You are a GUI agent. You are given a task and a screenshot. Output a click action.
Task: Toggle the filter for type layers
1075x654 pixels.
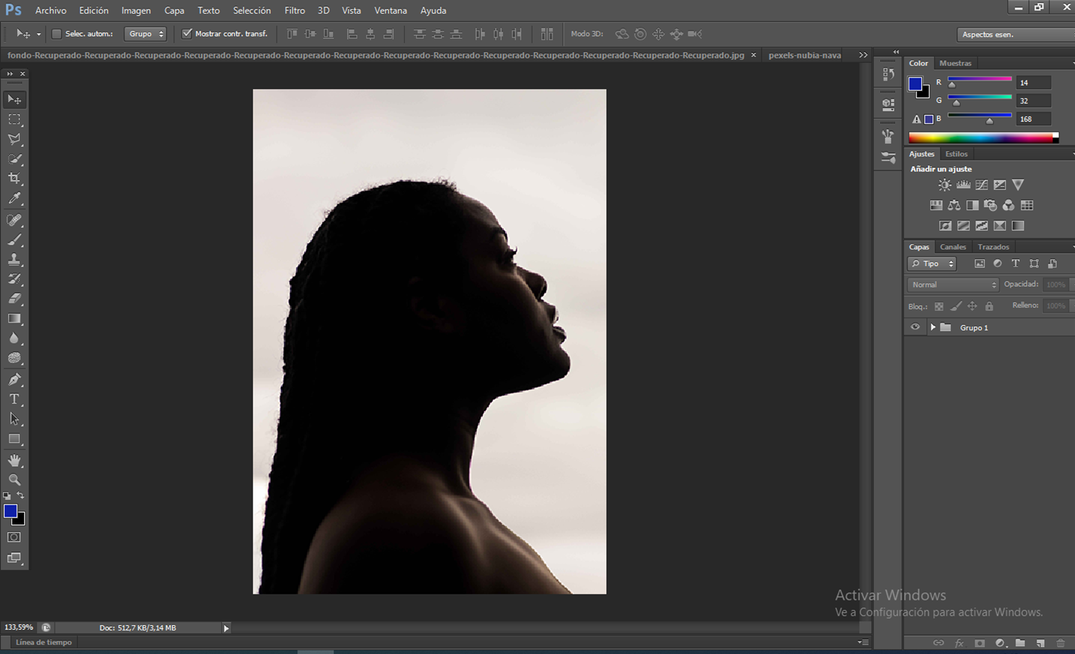coord(1015,264)
